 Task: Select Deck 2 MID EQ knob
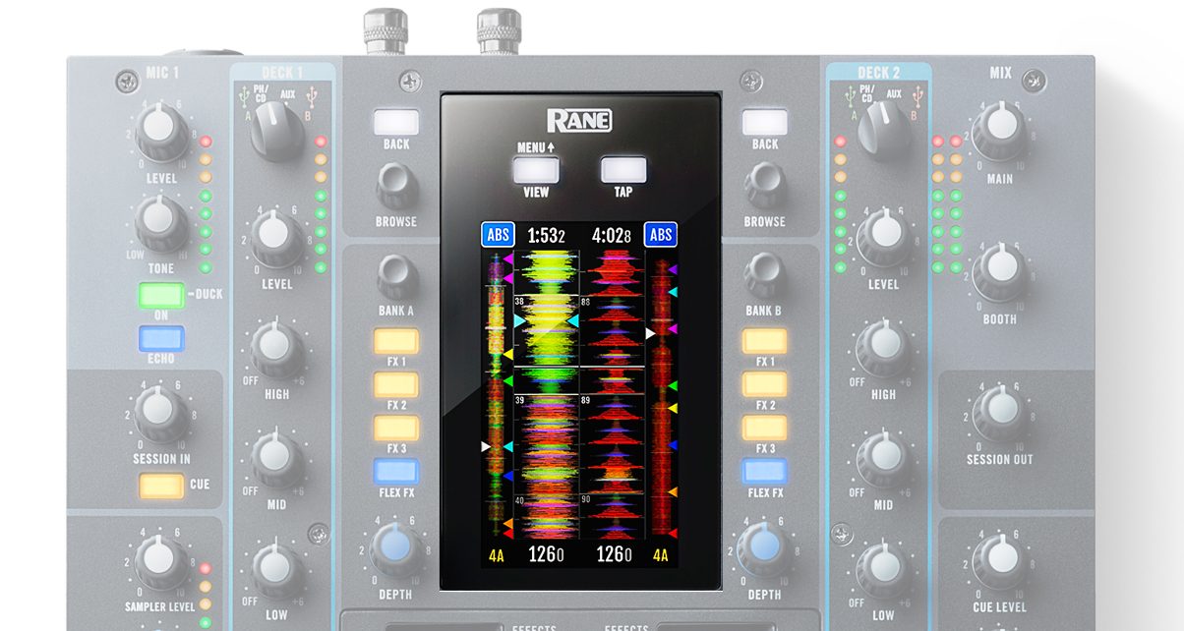click(x=883, y=459)
